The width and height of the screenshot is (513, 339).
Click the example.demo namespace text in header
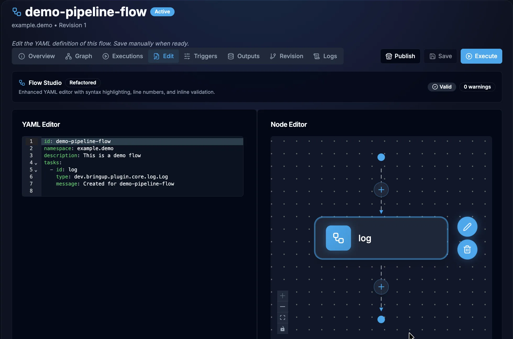(32, 25)
